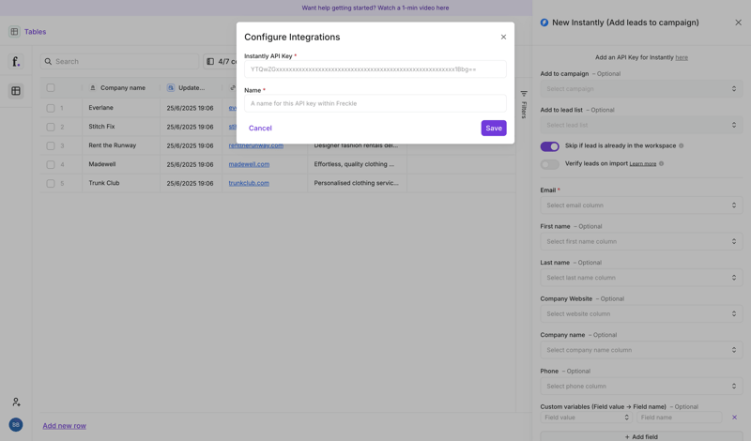The image size is (751, 441).
Task: Open the Tables breadcrumb link
Action: click(35, 32)
